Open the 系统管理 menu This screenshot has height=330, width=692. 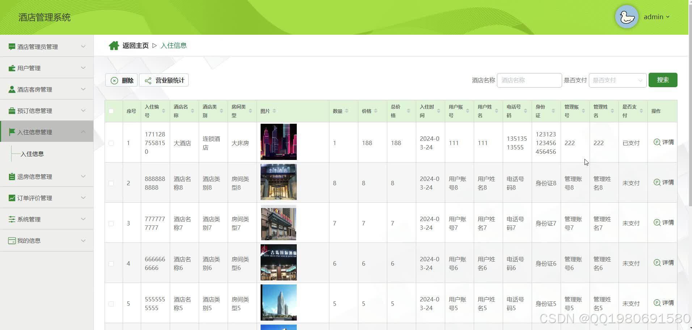[47, 219]
